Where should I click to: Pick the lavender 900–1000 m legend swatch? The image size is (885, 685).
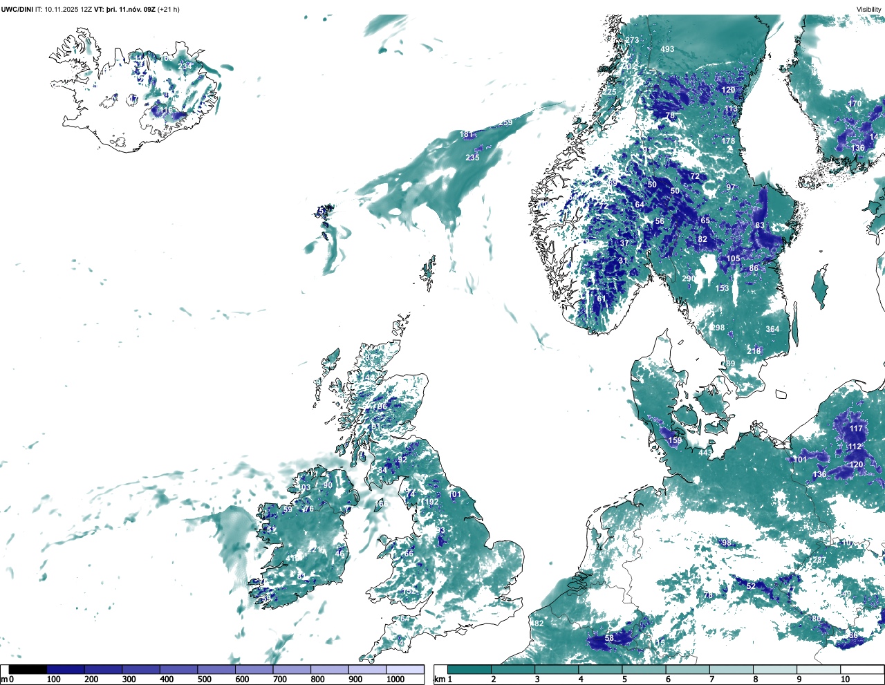point(404,669)
